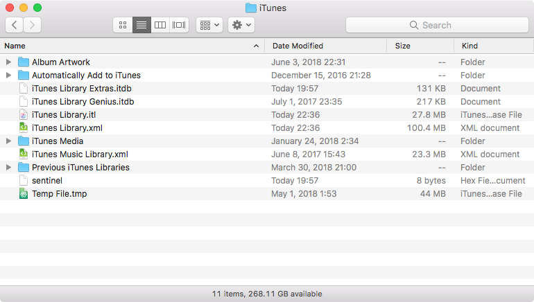
Task: Click the 27.8 MB size value
Action: coord(429,114)
